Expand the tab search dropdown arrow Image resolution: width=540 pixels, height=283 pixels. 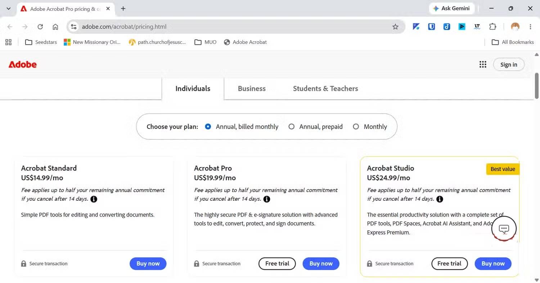(9, 9)
